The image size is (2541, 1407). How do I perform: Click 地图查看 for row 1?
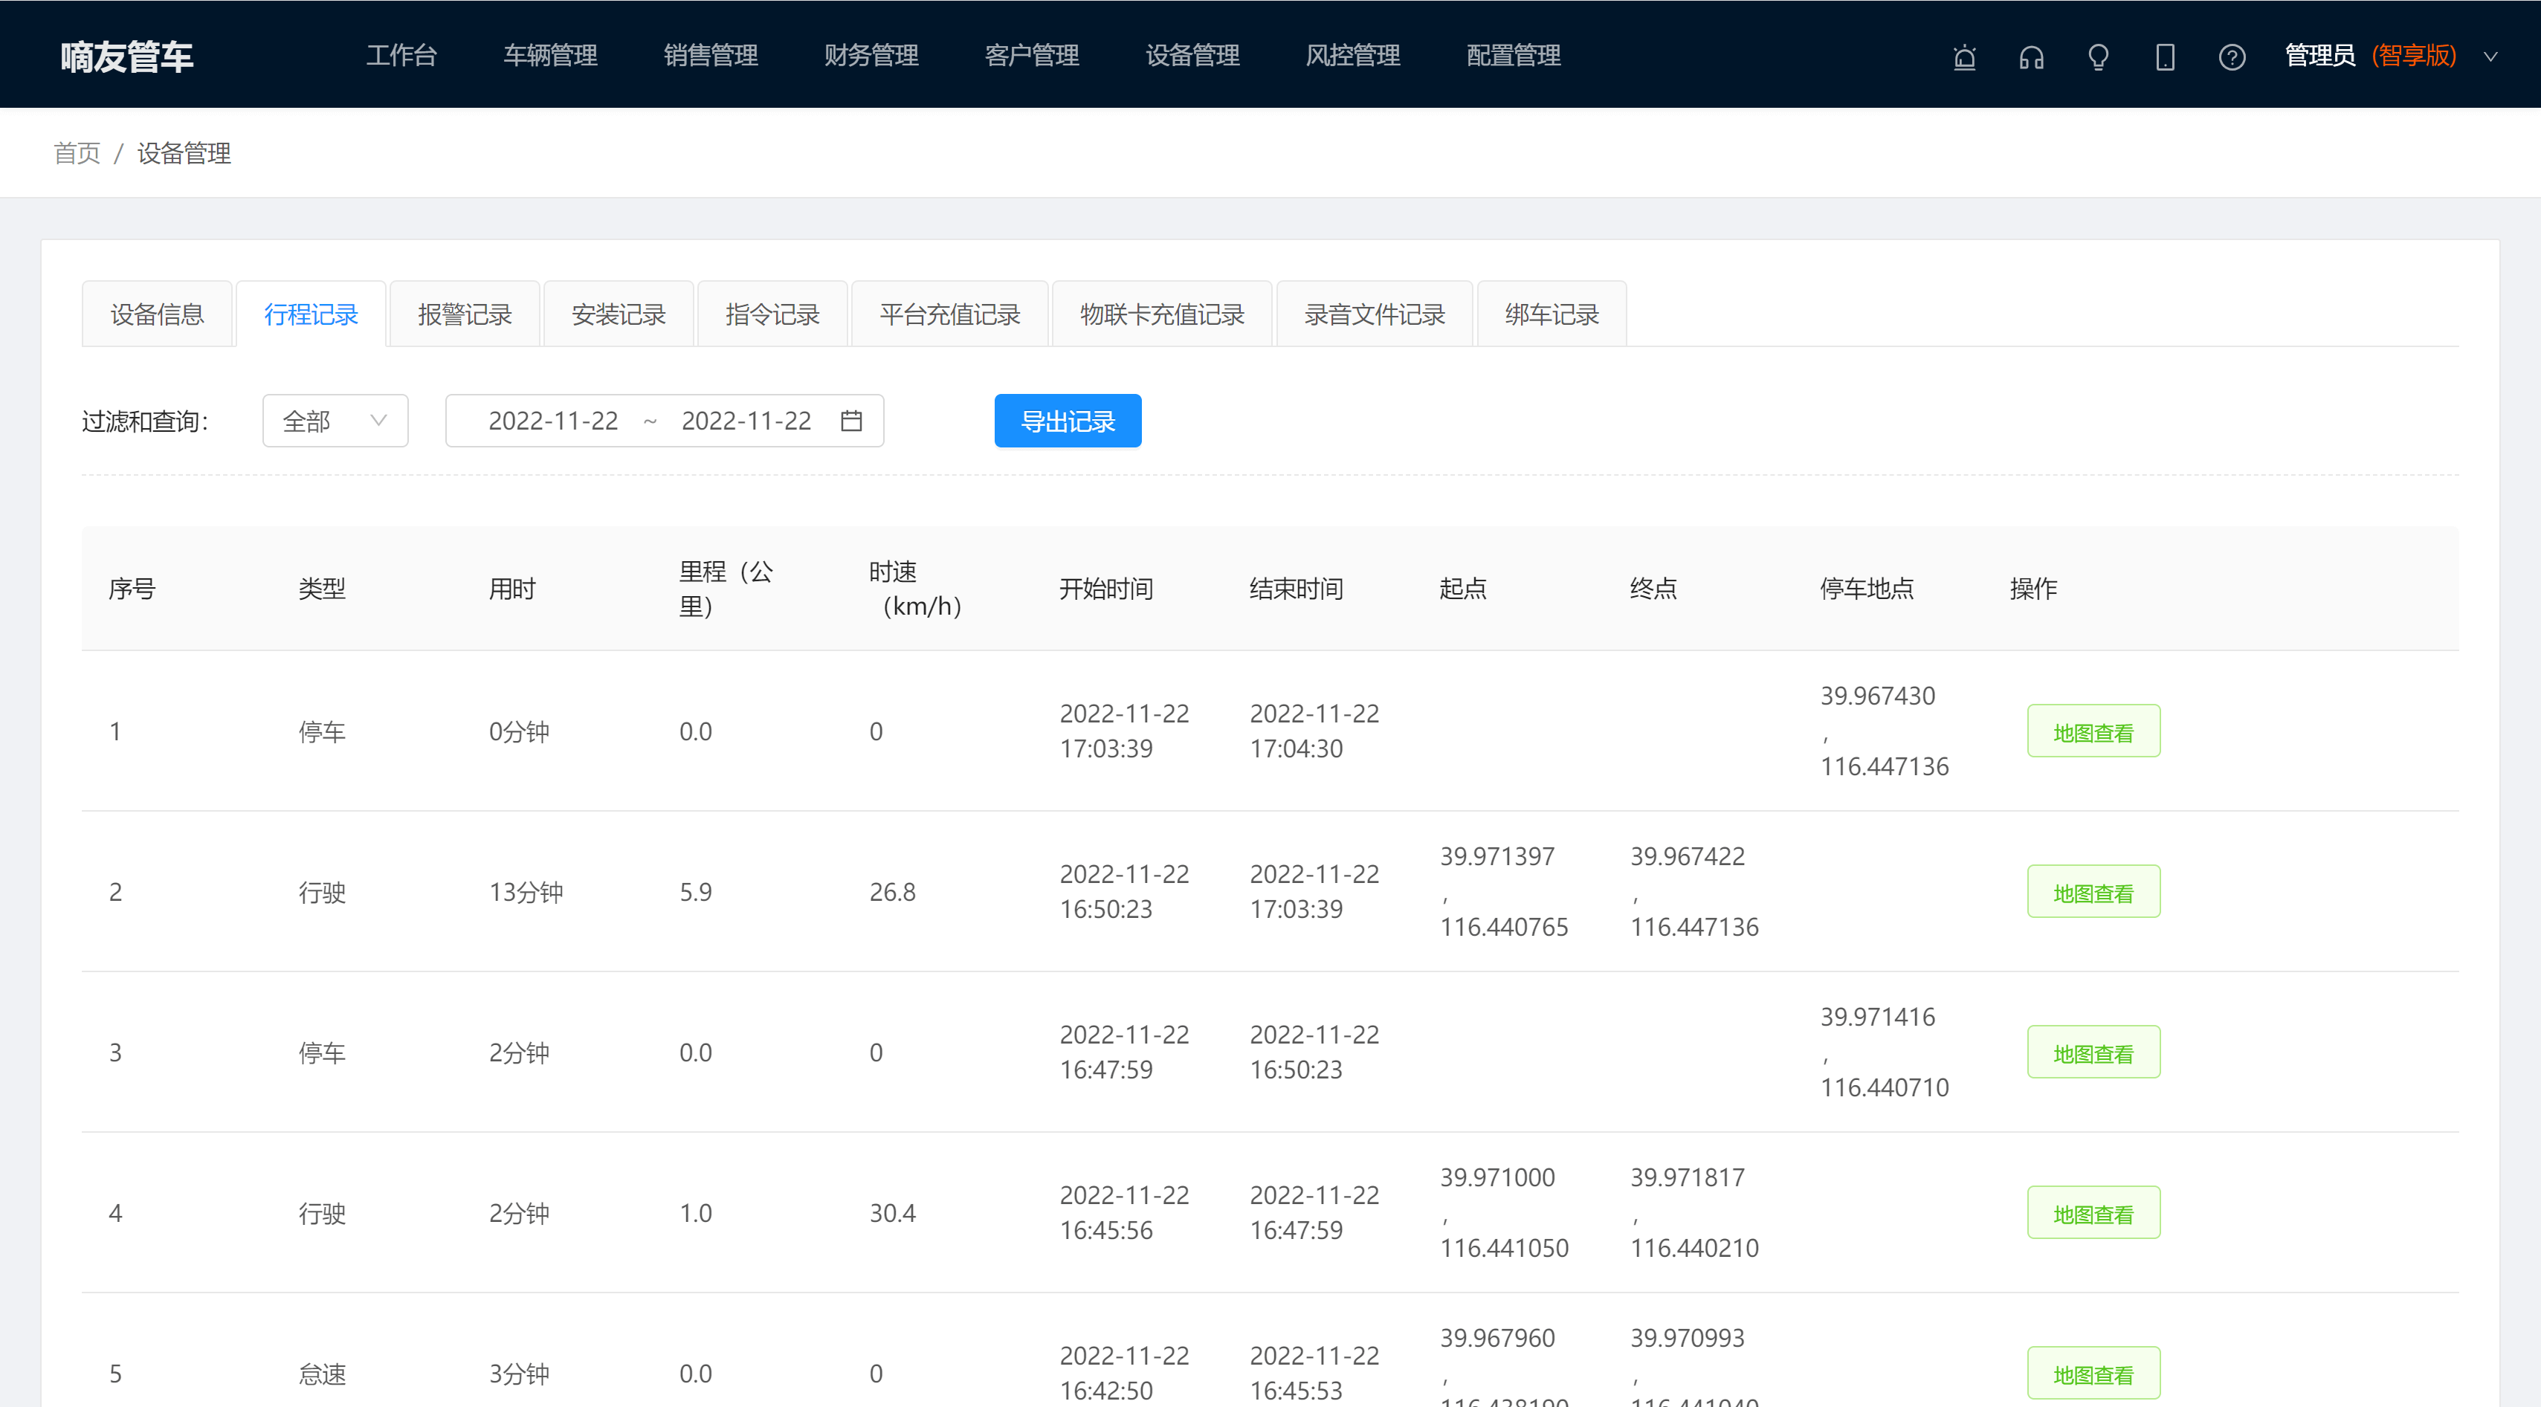pyautogui.click(x=2094, y=731)
